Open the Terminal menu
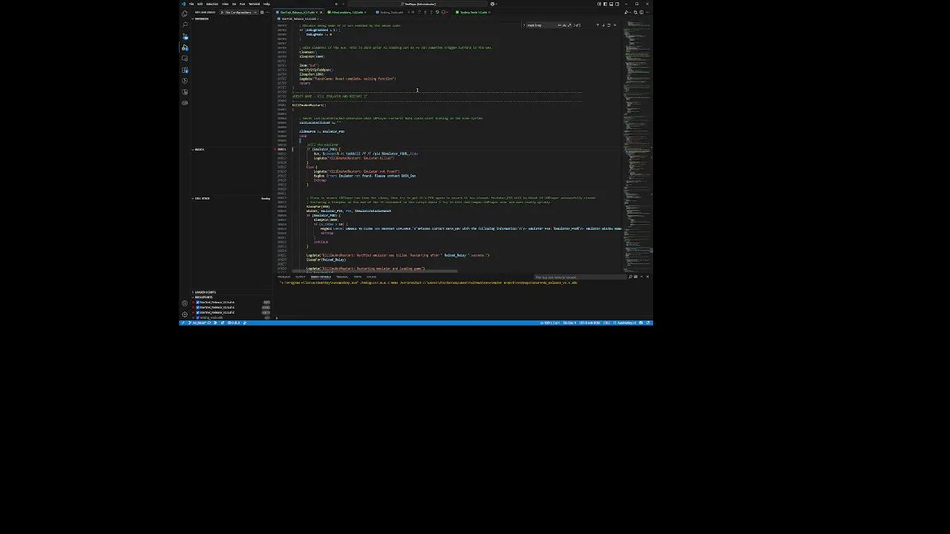This screenshot has height=534, width=950. [254, 4]
